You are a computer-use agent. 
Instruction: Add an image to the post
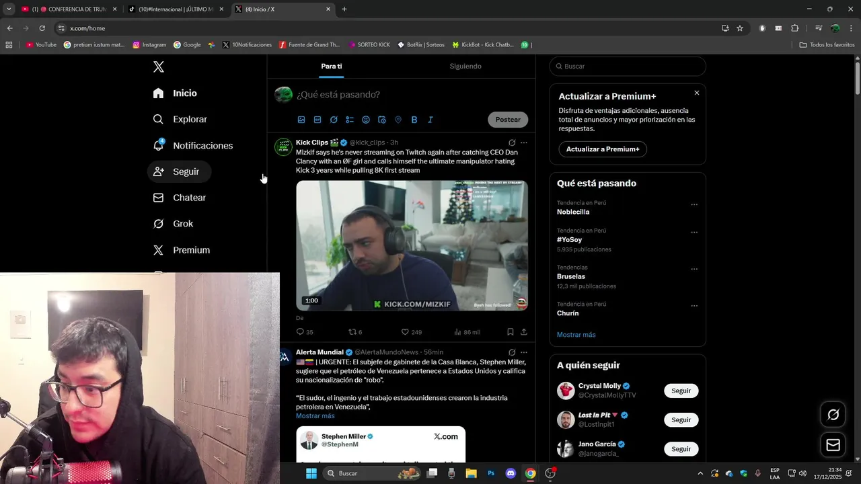(301, 120)
